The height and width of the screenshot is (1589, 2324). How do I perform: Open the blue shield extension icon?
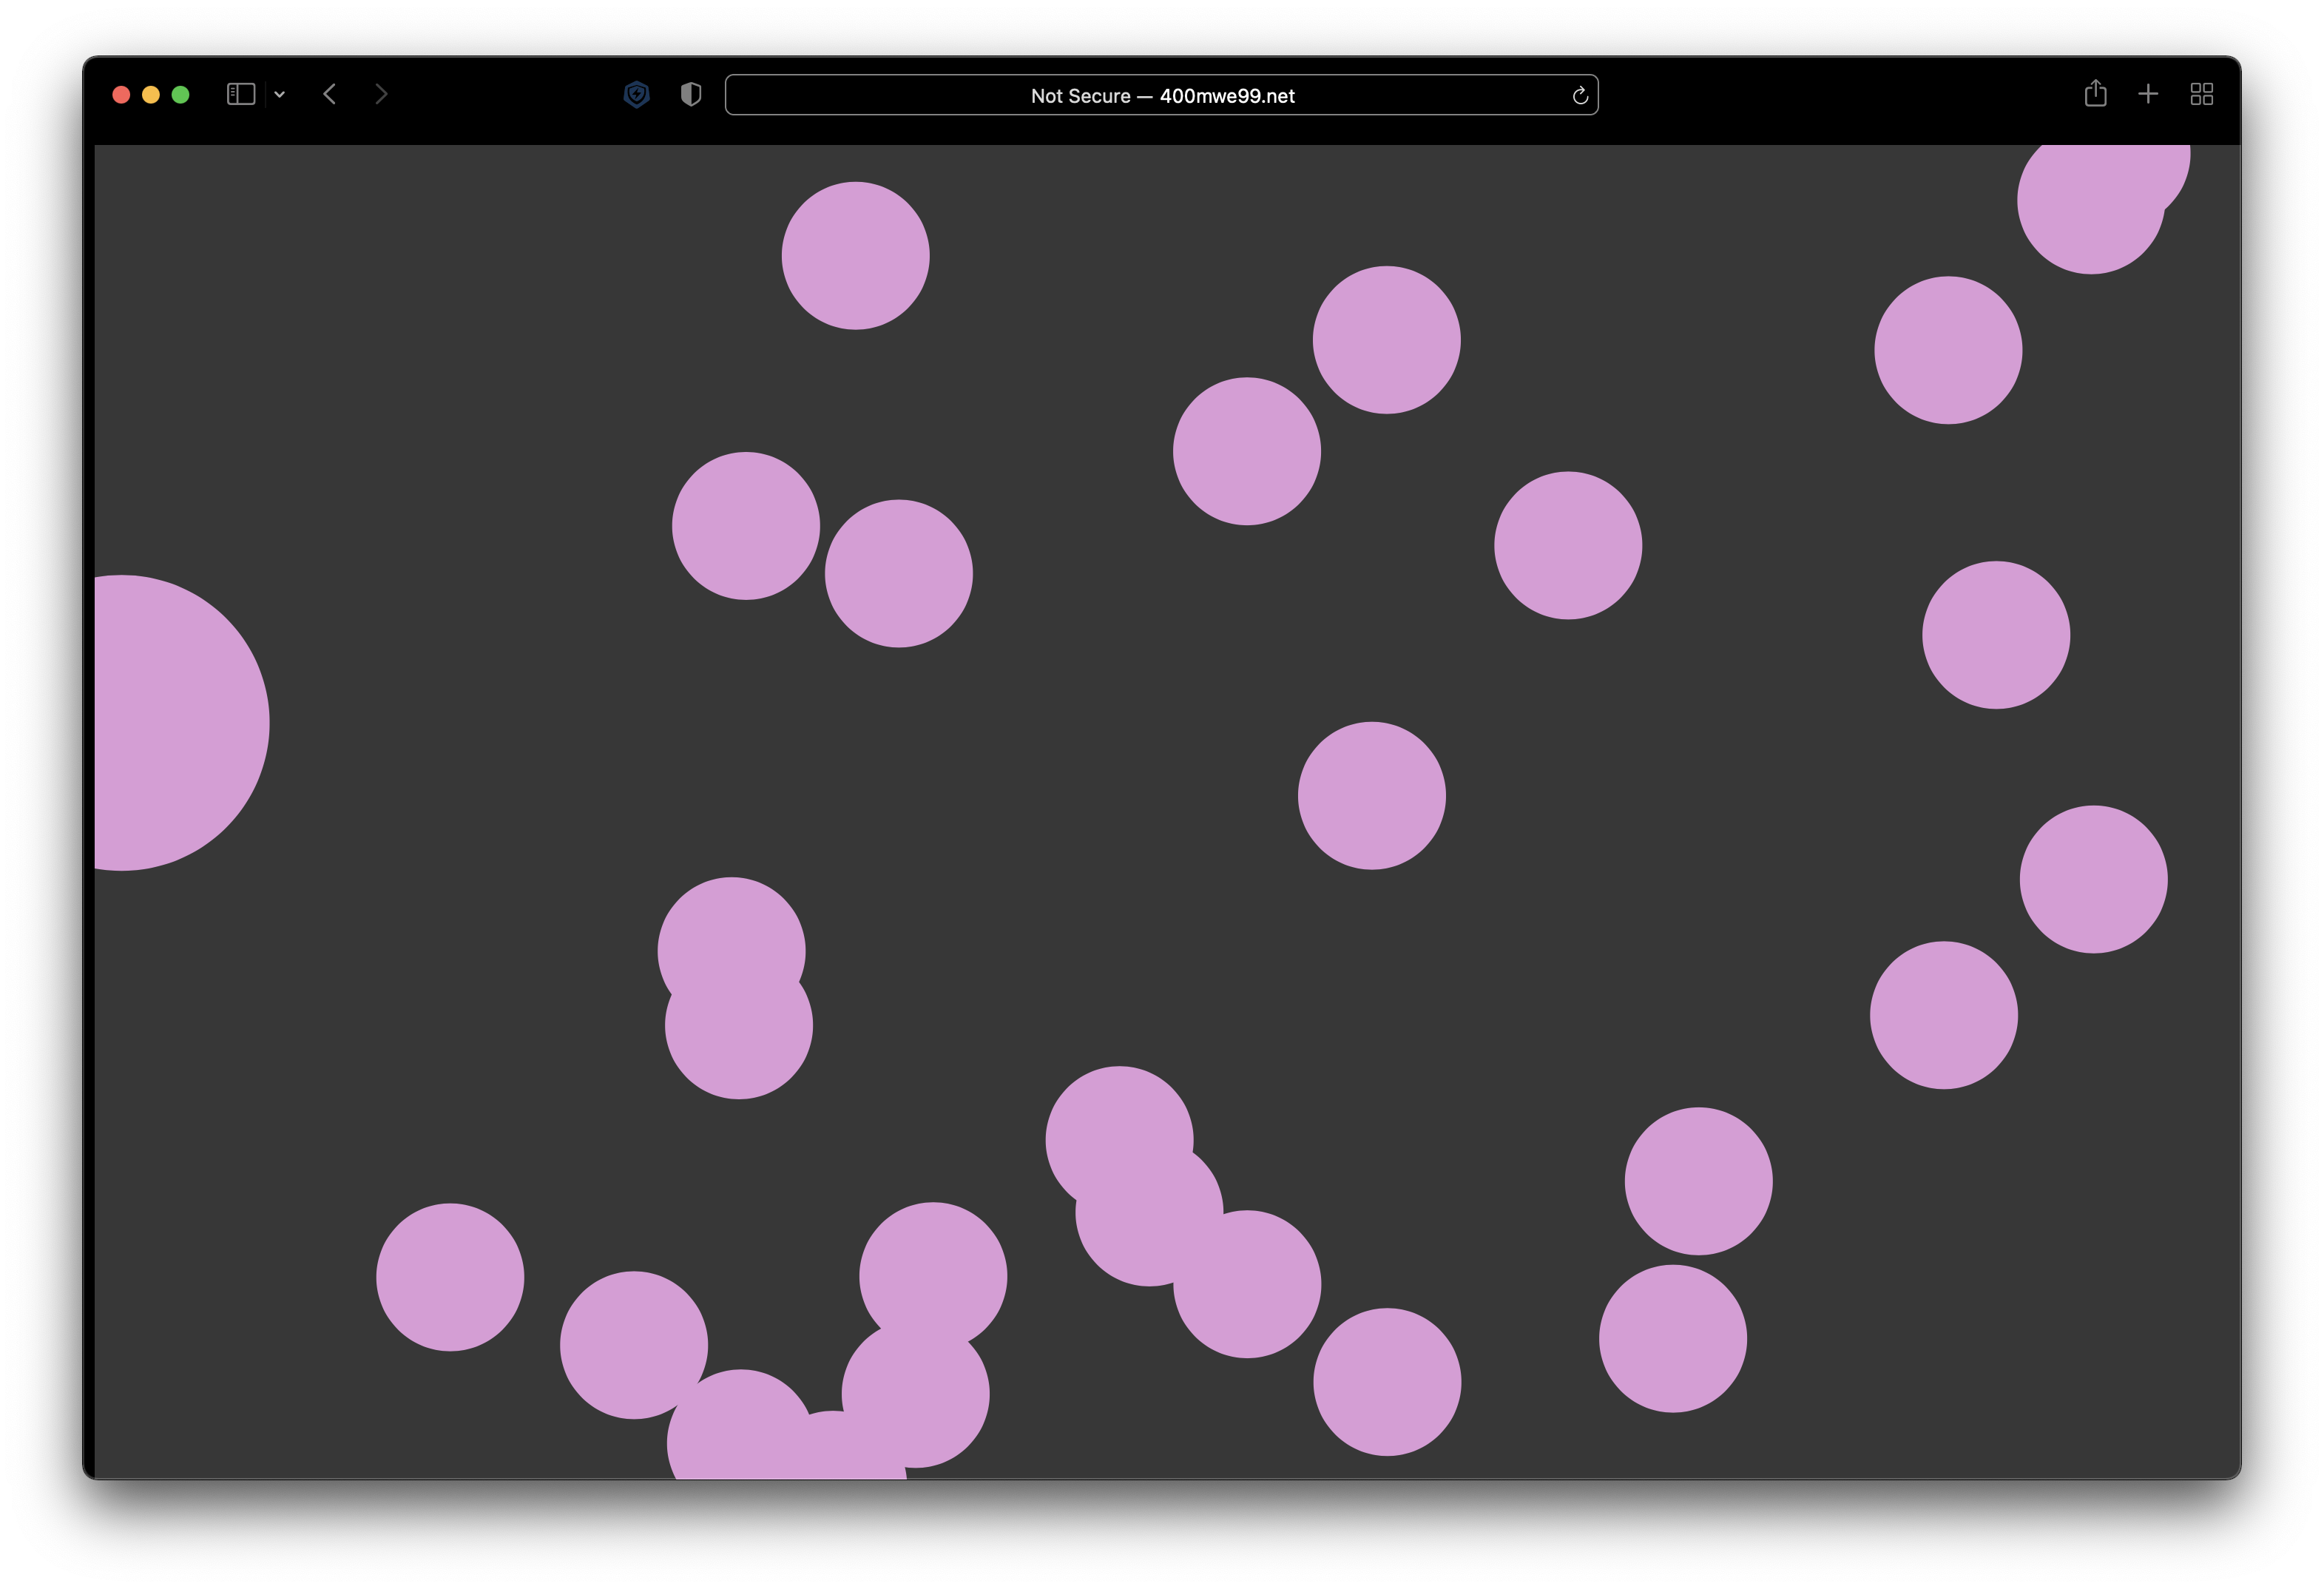636,95
